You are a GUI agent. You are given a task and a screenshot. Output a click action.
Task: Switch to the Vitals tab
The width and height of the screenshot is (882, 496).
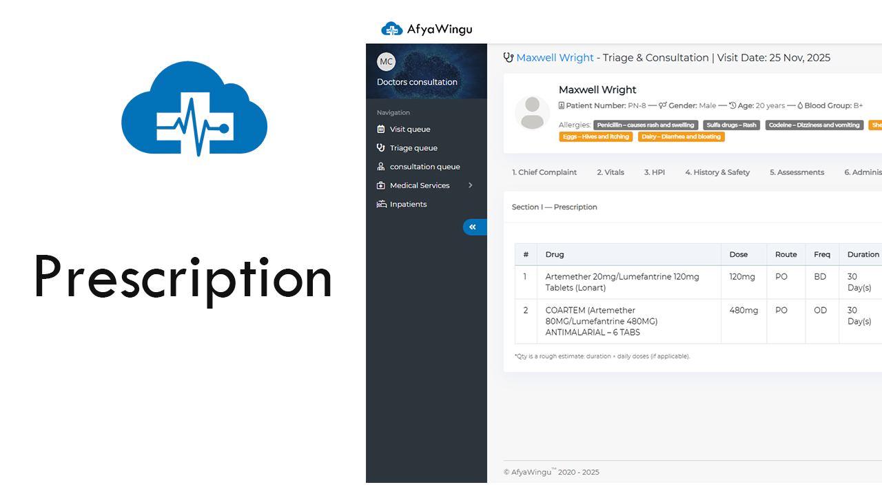(x=610, y=172)
